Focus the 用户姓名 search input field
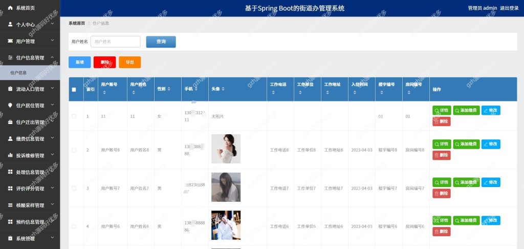524x249 pixels. pos(116,42)
